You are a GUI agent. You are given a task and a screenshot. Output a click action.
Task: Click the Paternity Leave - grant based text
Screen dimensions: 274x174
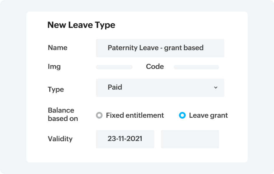155,48
